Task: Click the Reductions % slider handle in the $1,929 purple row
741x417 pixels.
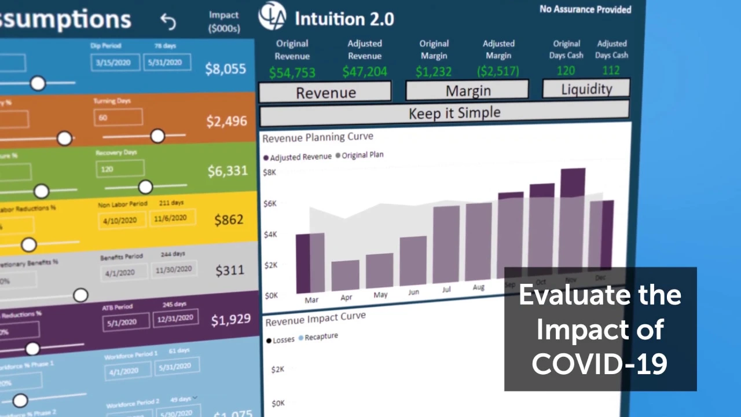Action: [32, 348]
